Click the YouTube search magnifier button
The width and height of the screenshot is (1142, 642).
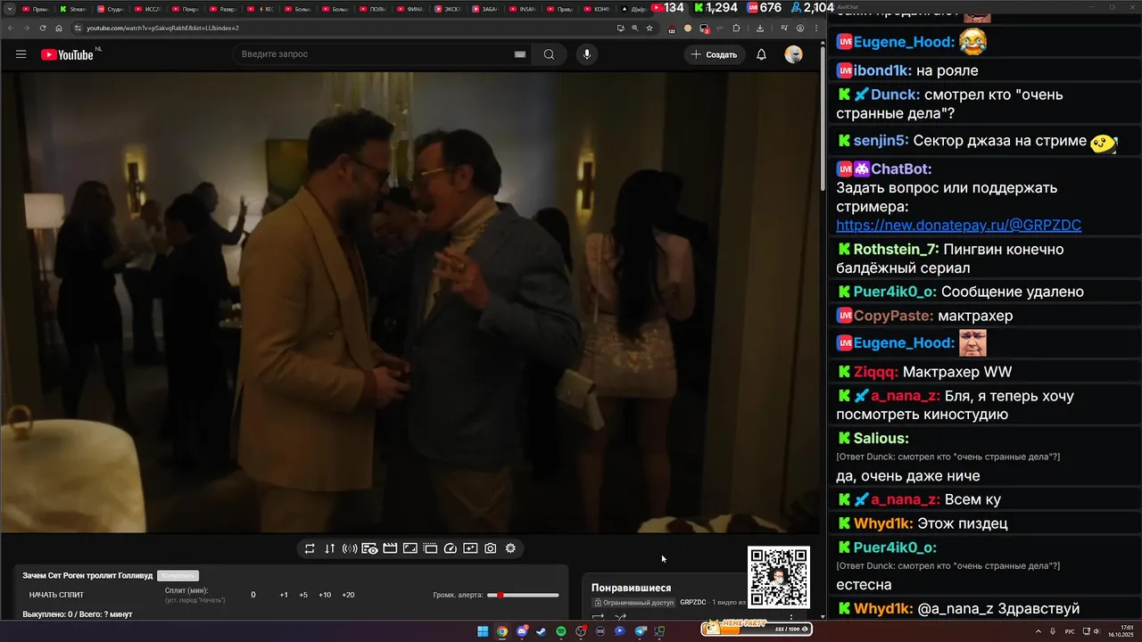[549, 54]
